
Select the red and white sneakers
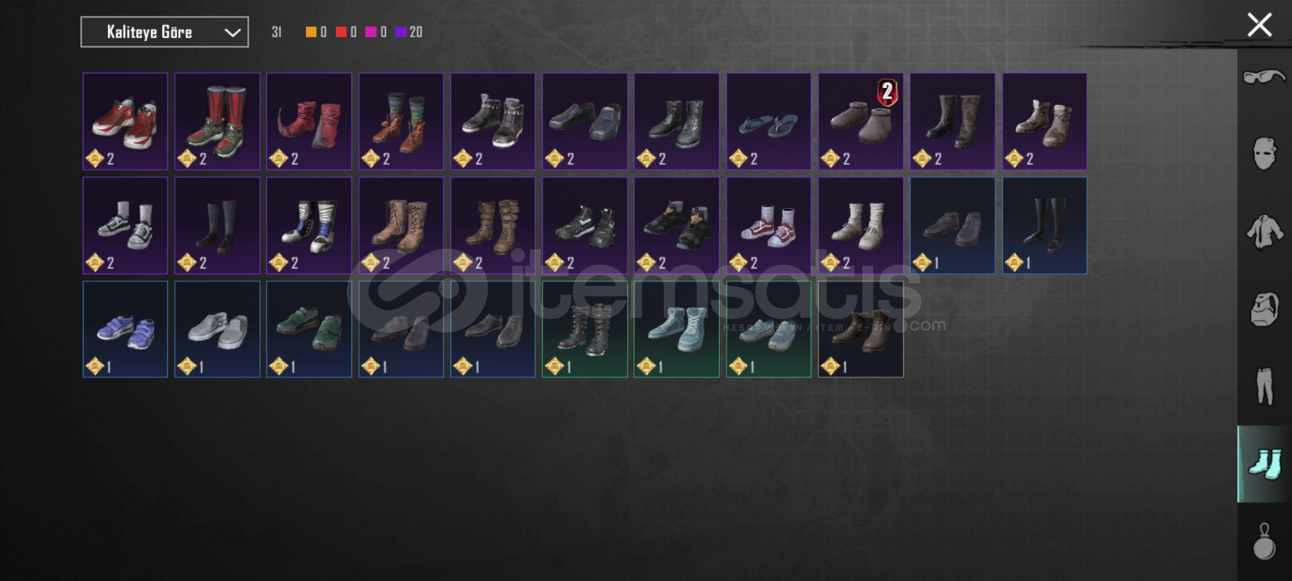pyautogui.click(x=125, y=122)
